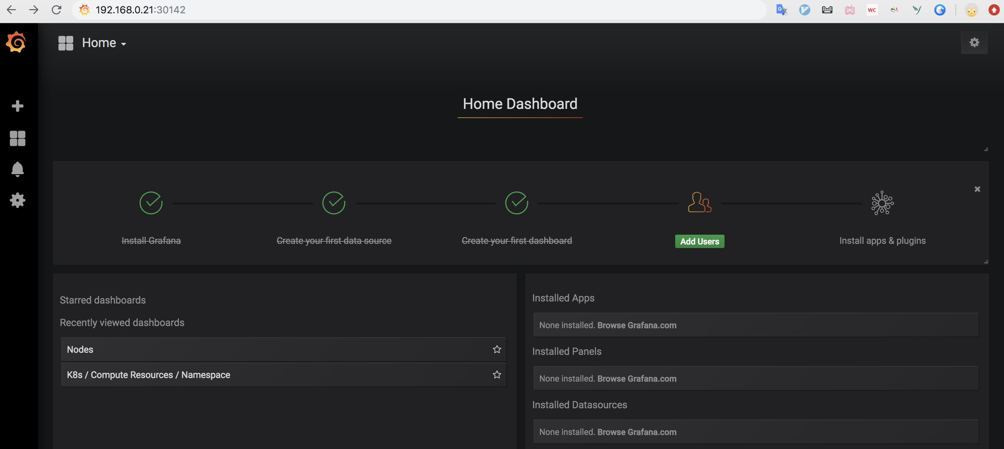Click the browser address bar
The width and height of the screenshot is (1004, 449).
(x=140, y=10)
